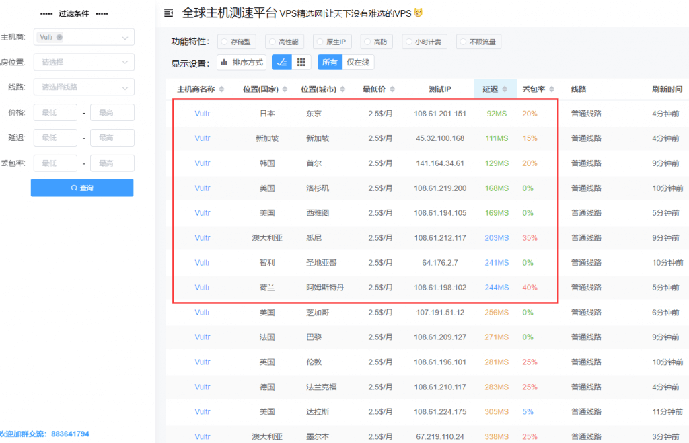This screenshot has width=689, height=443.
Task: Click the 伦敦 city cell
Action: click(x=314, y=362)
